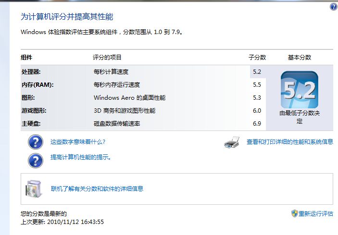Open the link 提高计算机性能的提示

click(81, 157)
